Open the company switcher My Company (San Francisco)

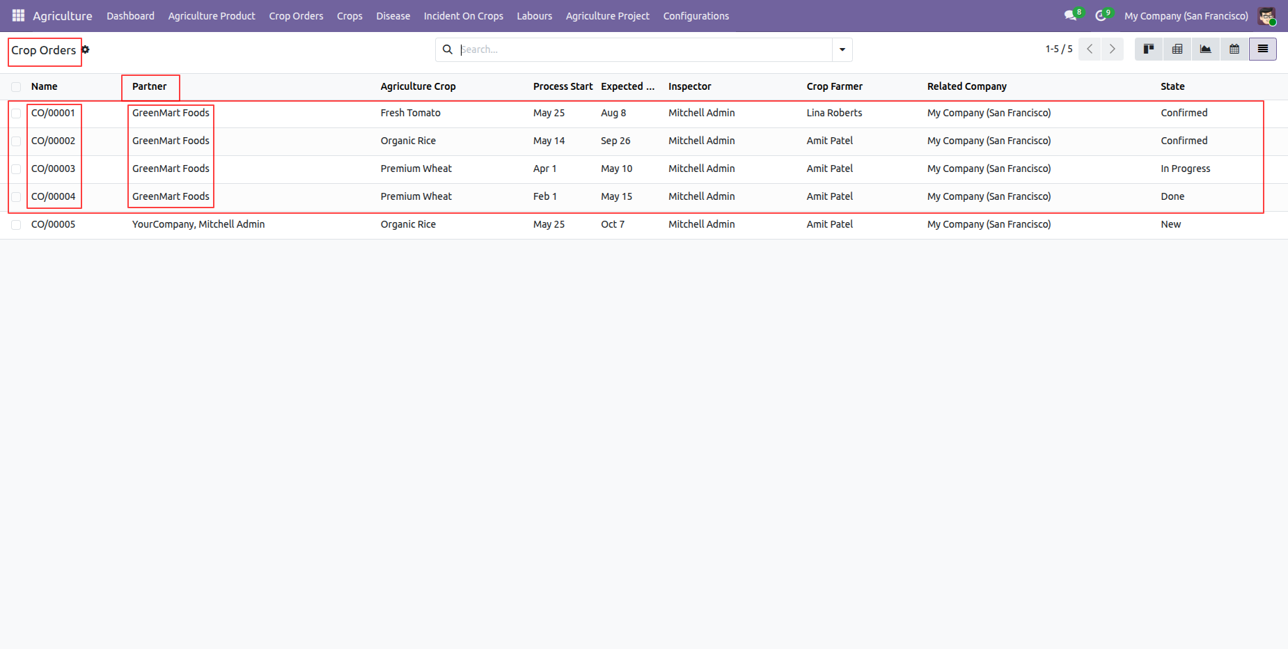1186,16
